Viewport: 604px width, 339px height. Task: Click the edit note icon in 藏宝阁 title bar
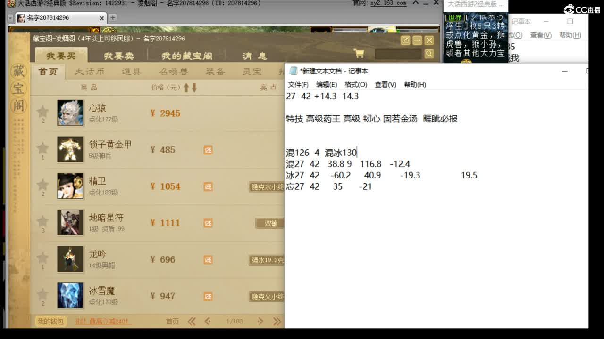pyautogui.click(x=405, y=40)
